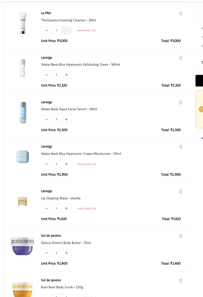Remove Hyaluronic Cream Moisturizer with trash icon
Image resolution: width=203 pixels, height=297 pixels.
pos(181,147)
